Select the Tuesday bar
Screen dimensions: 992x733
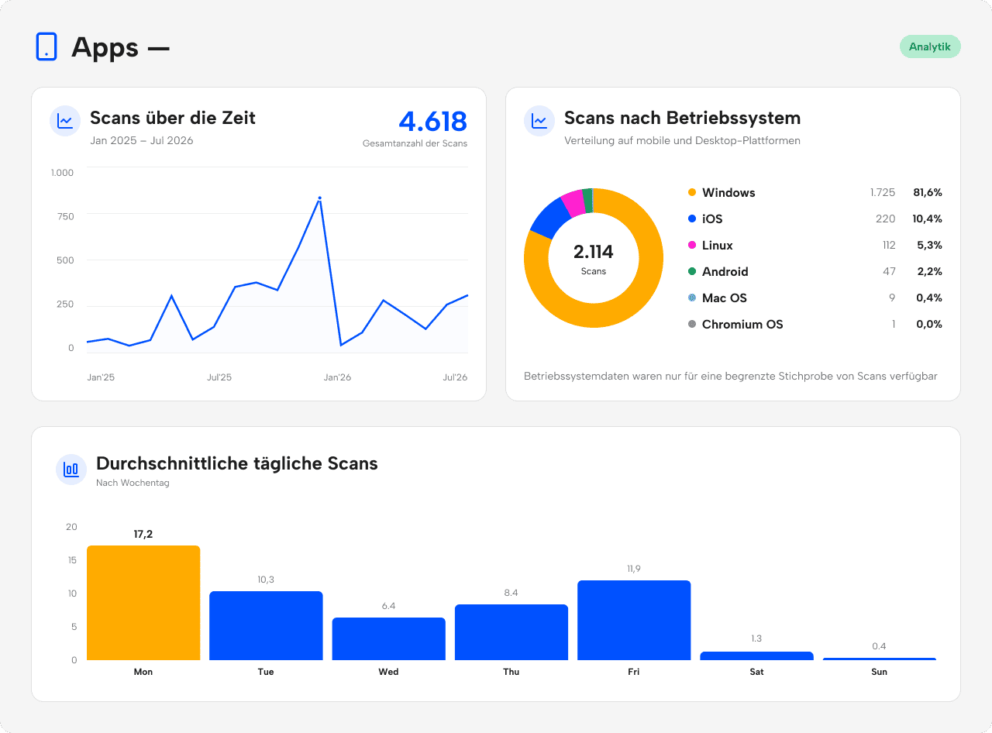tap(266, 625)
